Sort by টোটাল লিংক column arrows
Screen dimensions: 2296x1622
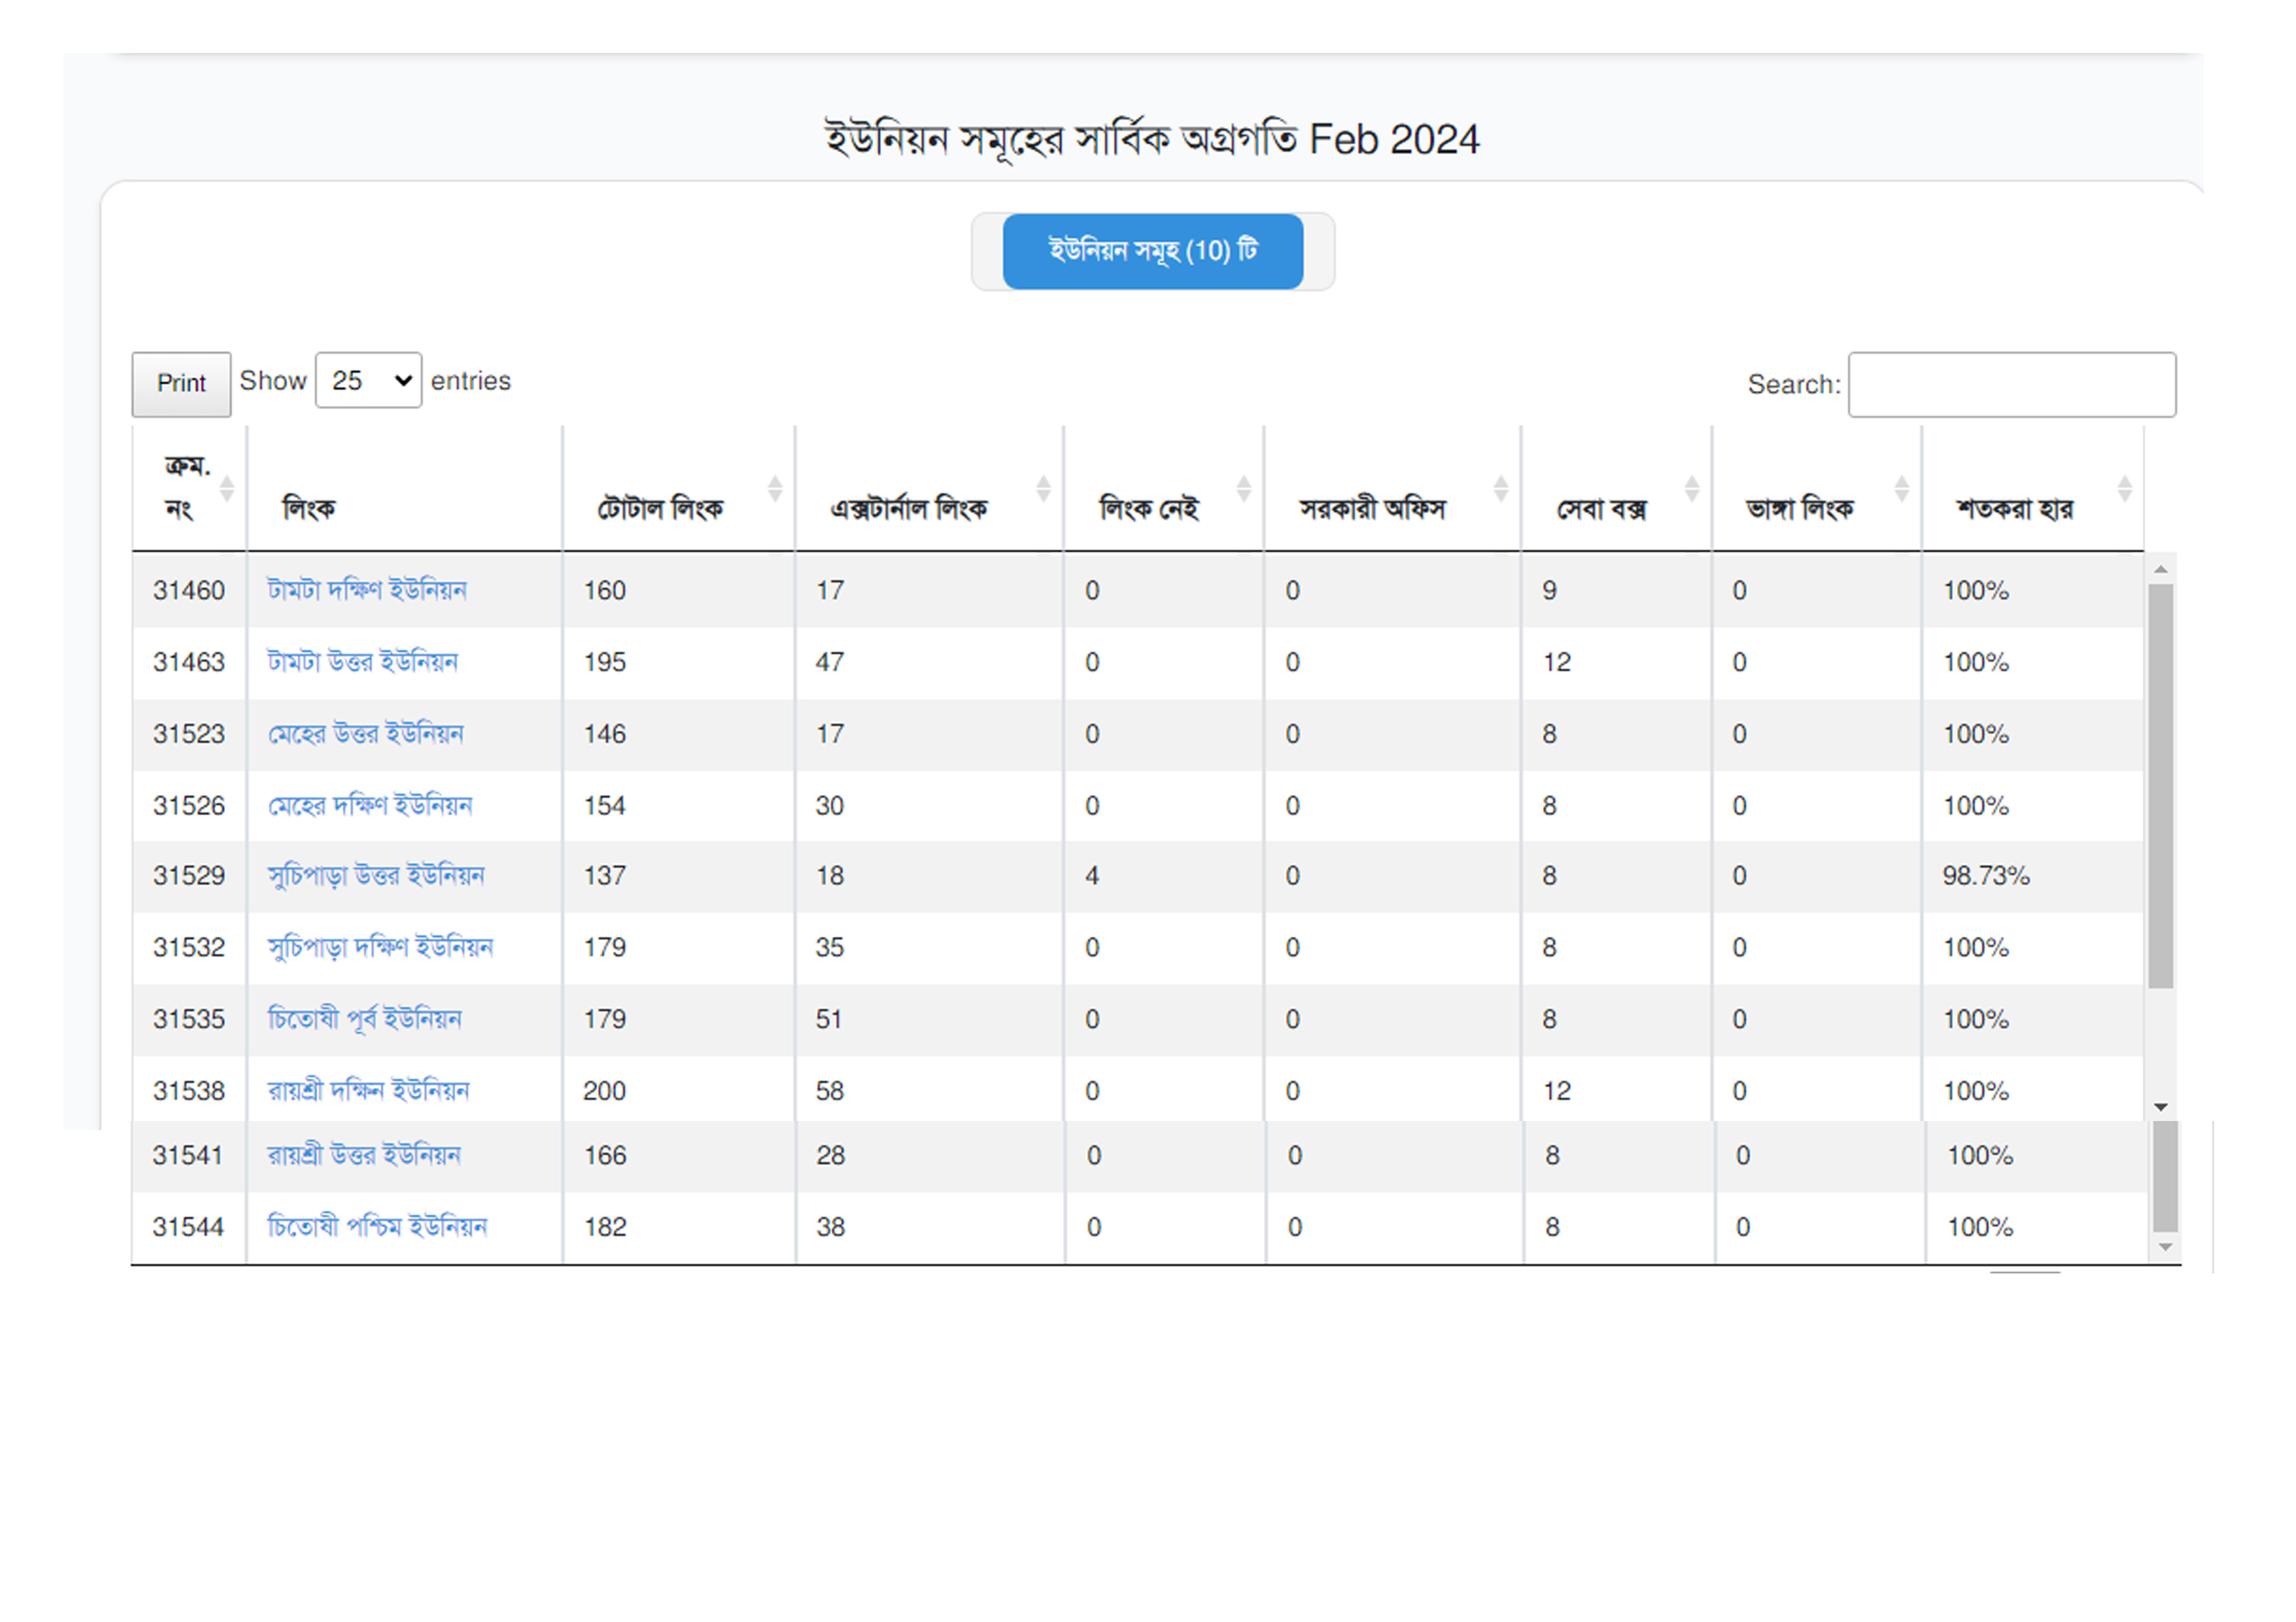point(774,489)
